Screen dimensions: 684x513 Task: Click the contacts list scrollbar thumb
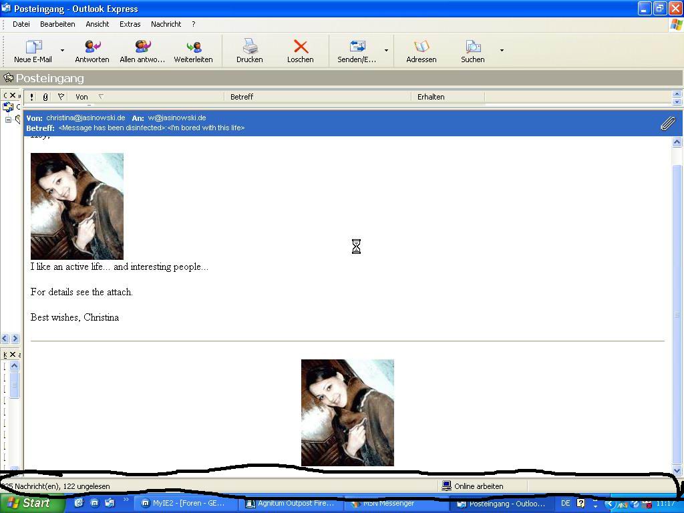pyautogui.click(x=14, y=385)
